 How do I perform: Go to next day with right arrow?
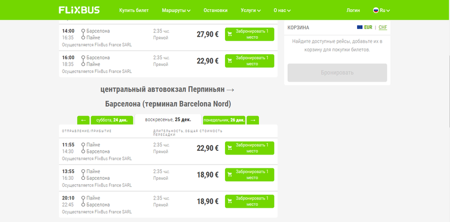coord(252,120)
